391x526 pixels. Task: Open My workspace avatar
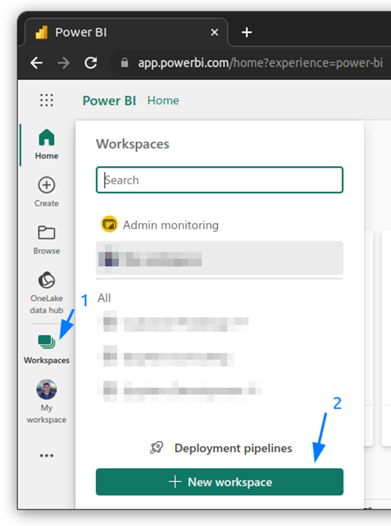[46, 389]
